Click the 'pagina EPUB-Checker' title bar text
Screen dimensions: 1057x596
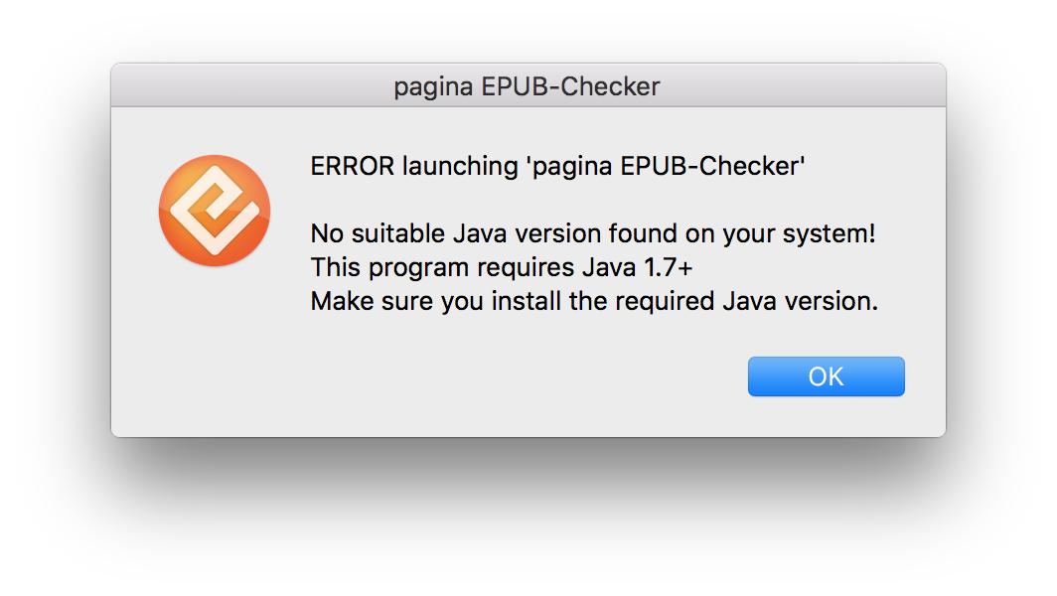pos(528,86)
